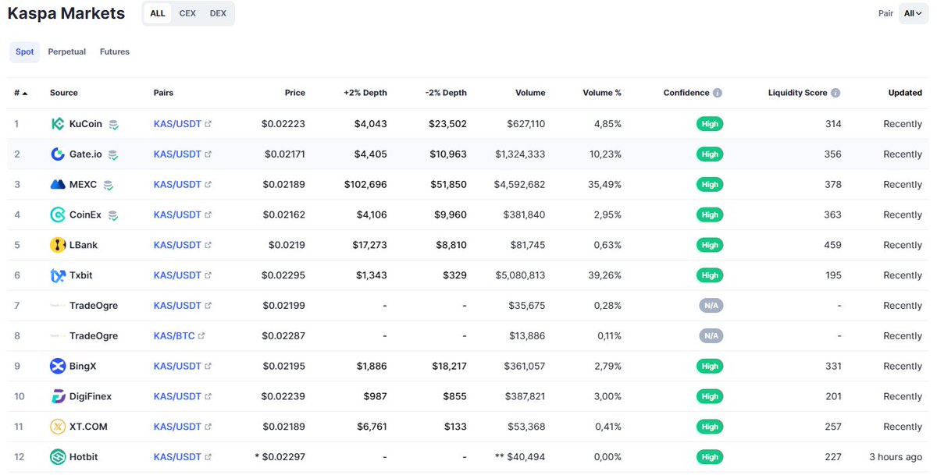Select the CEX exchange filter

coord(187,13)
